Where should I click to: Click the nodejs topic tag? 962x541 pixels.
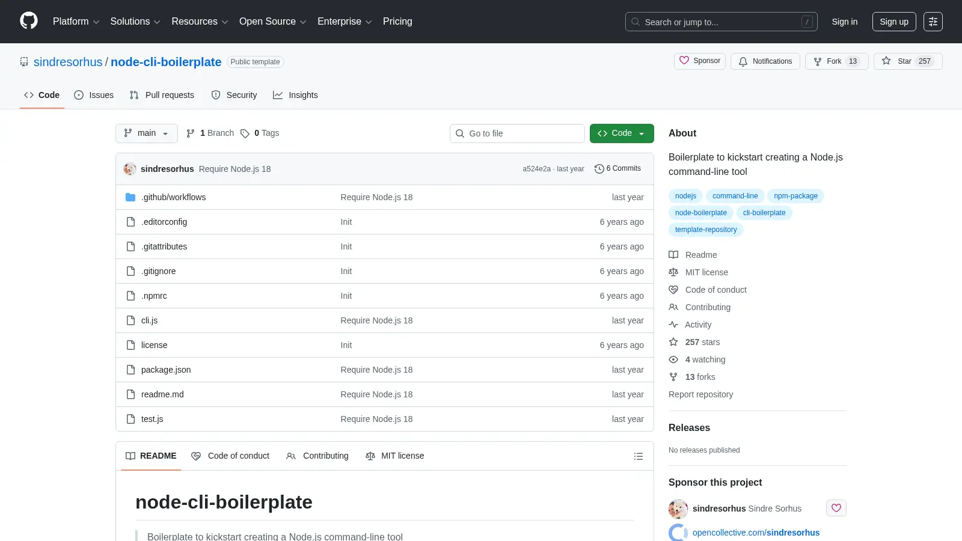click(x=685, y=196)
